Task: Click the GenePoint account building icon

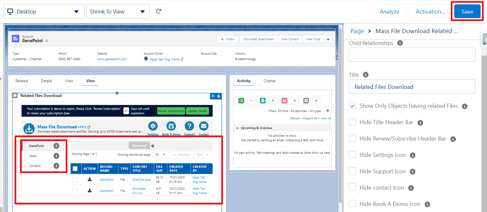Action: (16, 39)
